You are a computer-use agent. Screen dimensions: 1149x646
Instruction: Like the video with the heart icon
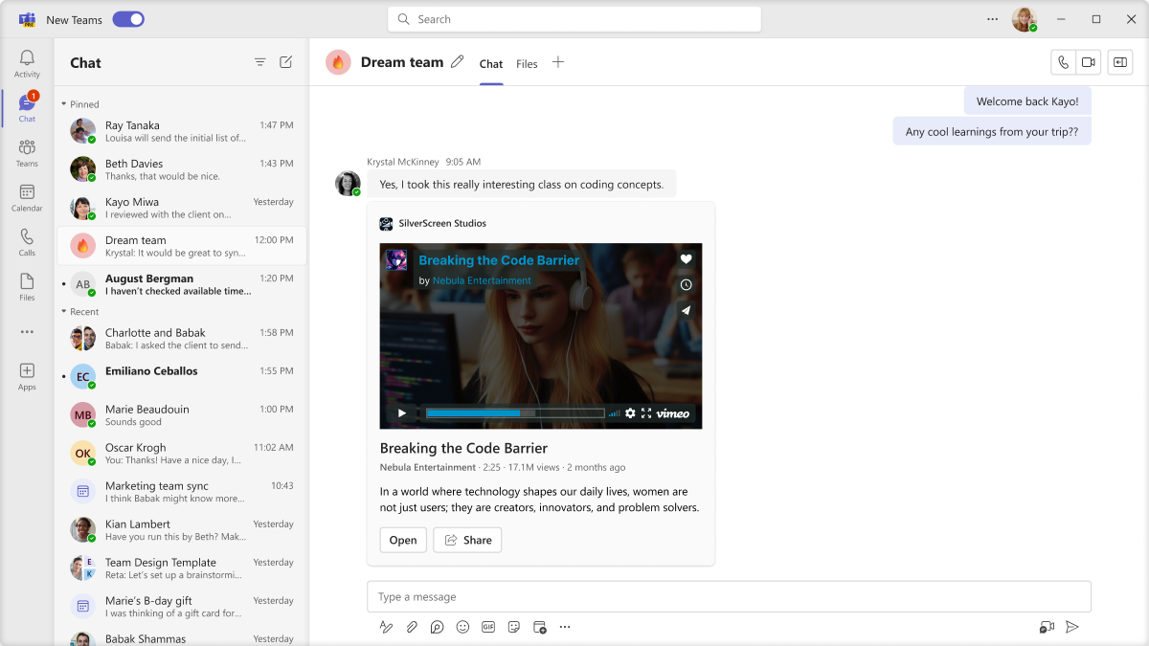point(686,259)
